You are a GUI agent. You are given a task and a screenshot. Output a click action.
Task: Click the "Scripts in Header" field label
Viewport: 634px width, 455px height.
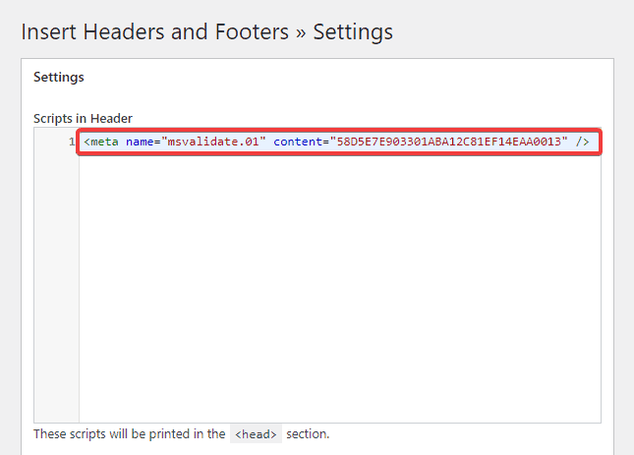[x=83, y=119]
